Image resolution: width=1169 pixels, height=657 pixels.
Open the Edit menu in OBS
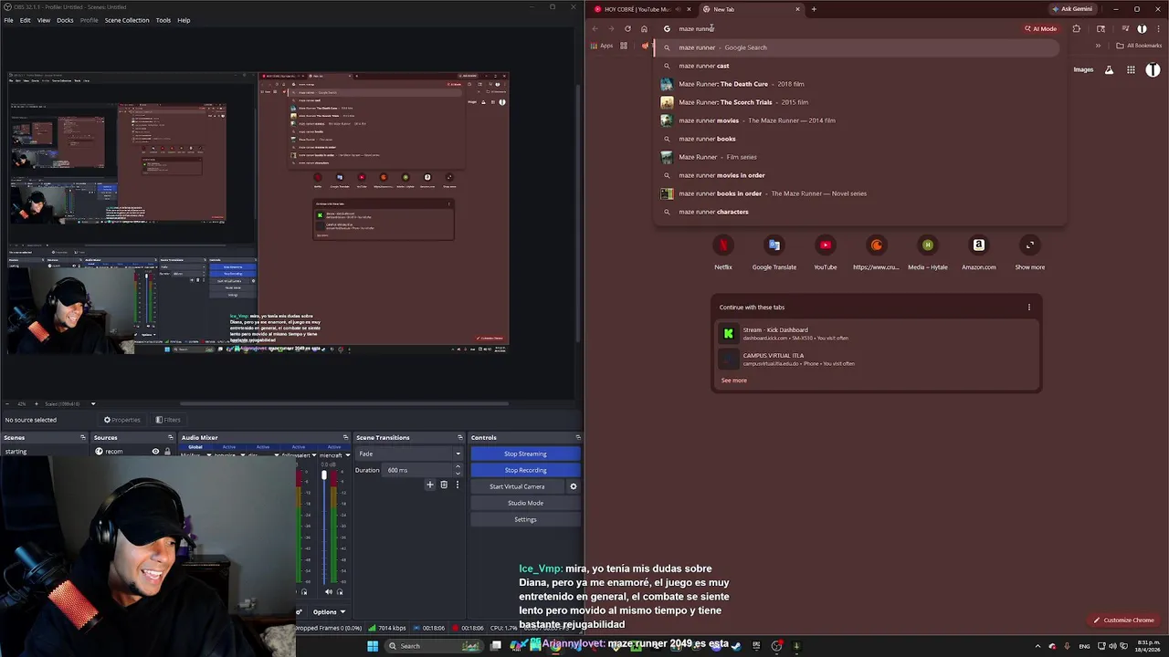[x=25, y=20]
